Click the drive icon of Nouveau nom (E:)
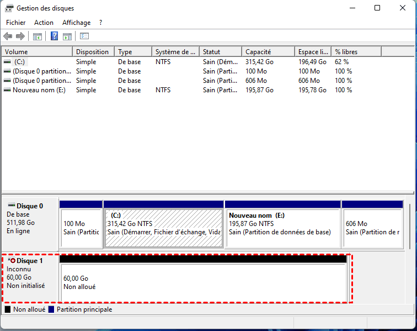Screen dimensions: 417x331 pyautogui.click(x=8, y=90)
